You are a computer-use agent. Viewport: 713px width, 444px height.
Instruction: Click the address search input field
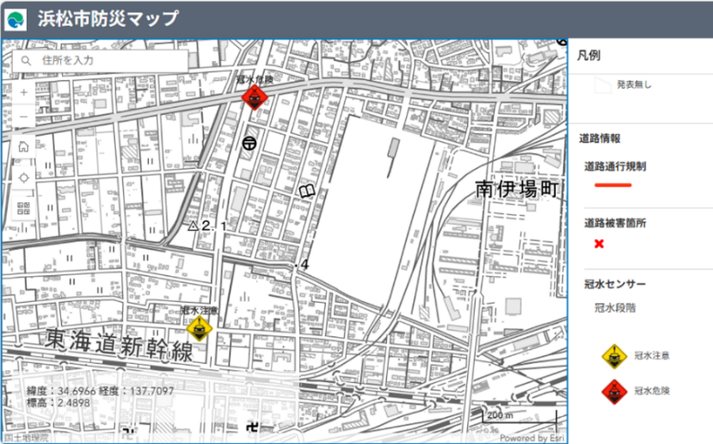(100, 60)
